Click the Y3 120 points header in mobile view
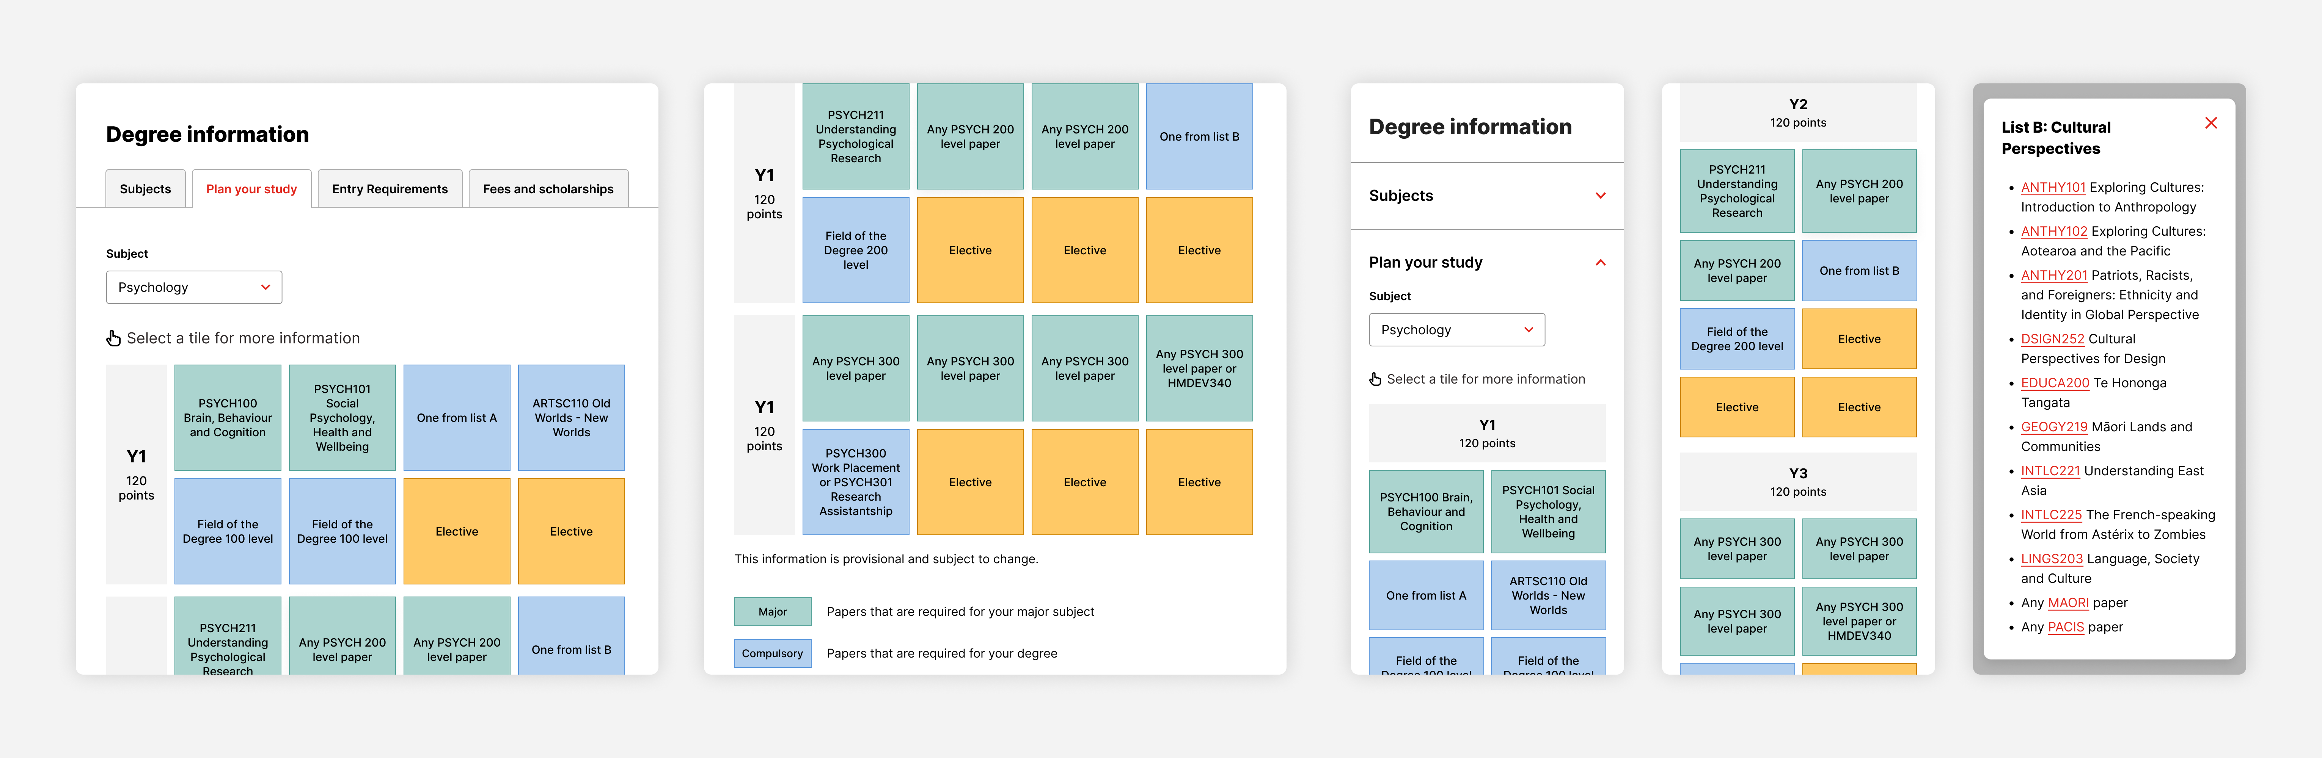 click(x=1797, y=482)
